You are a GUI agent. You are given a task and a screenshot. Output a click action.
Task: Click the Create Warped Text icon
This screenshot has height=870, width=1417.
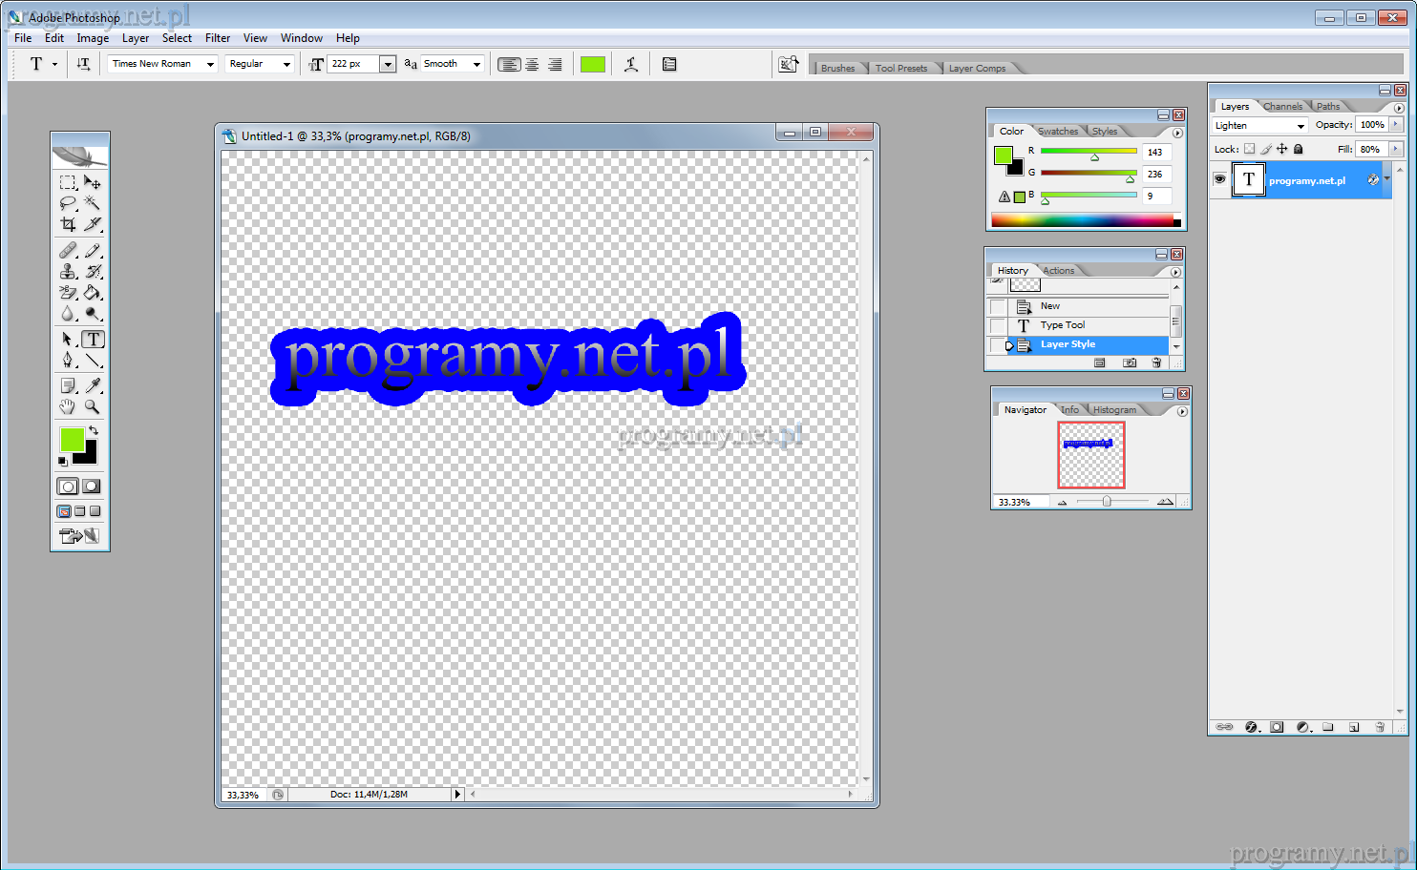pos(631,64)
